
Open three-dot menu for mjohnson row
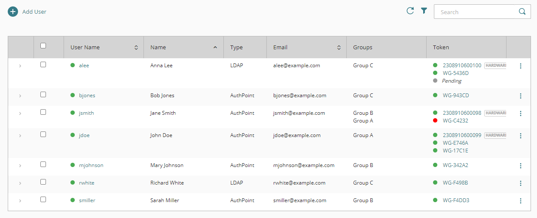click(x=521, y=166)
